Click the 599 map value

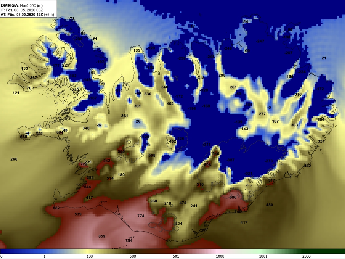pyautogui.click(x=121, y=152)
